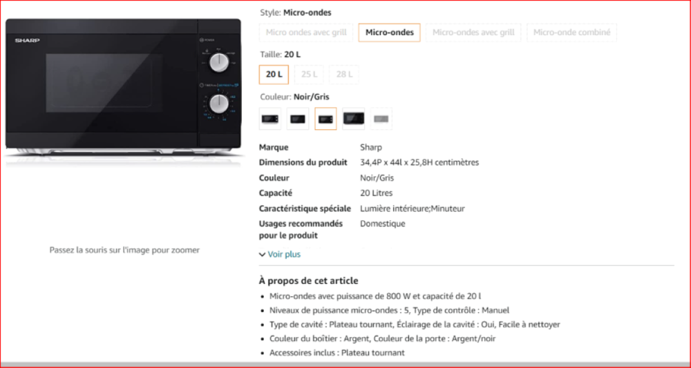This screenshot has height=368, width=691.
Task: Select the first color thumbnail swatch
Action: point(270,119)
